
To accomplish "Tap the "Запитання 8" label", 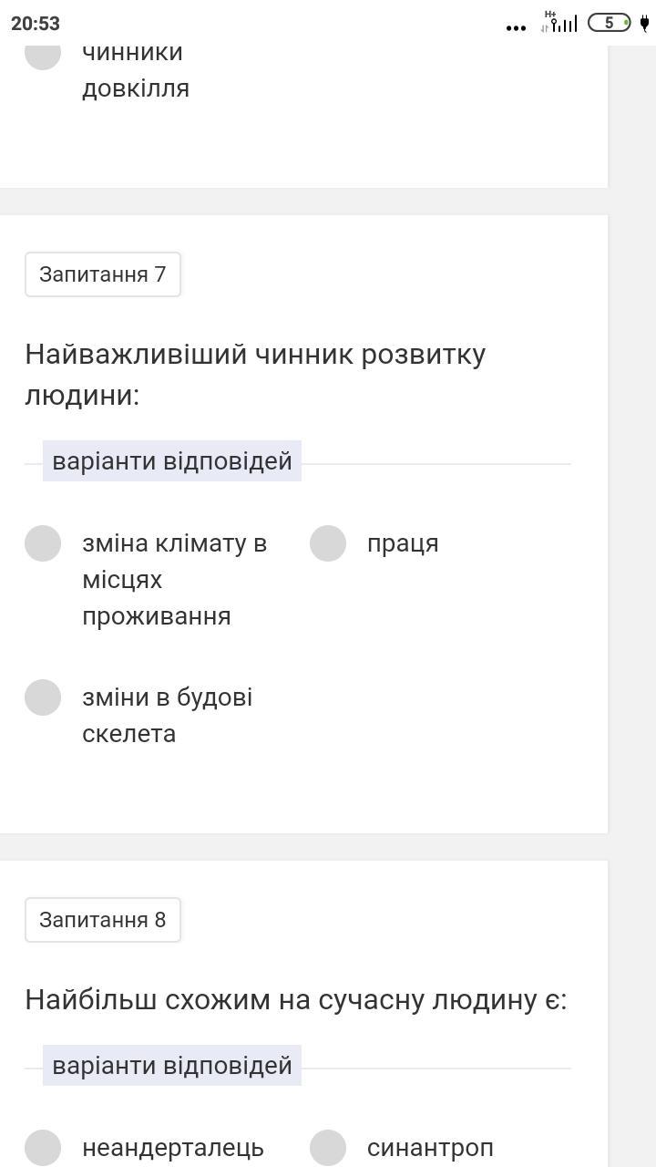I will pyautogui.click(x=103, y=920).
